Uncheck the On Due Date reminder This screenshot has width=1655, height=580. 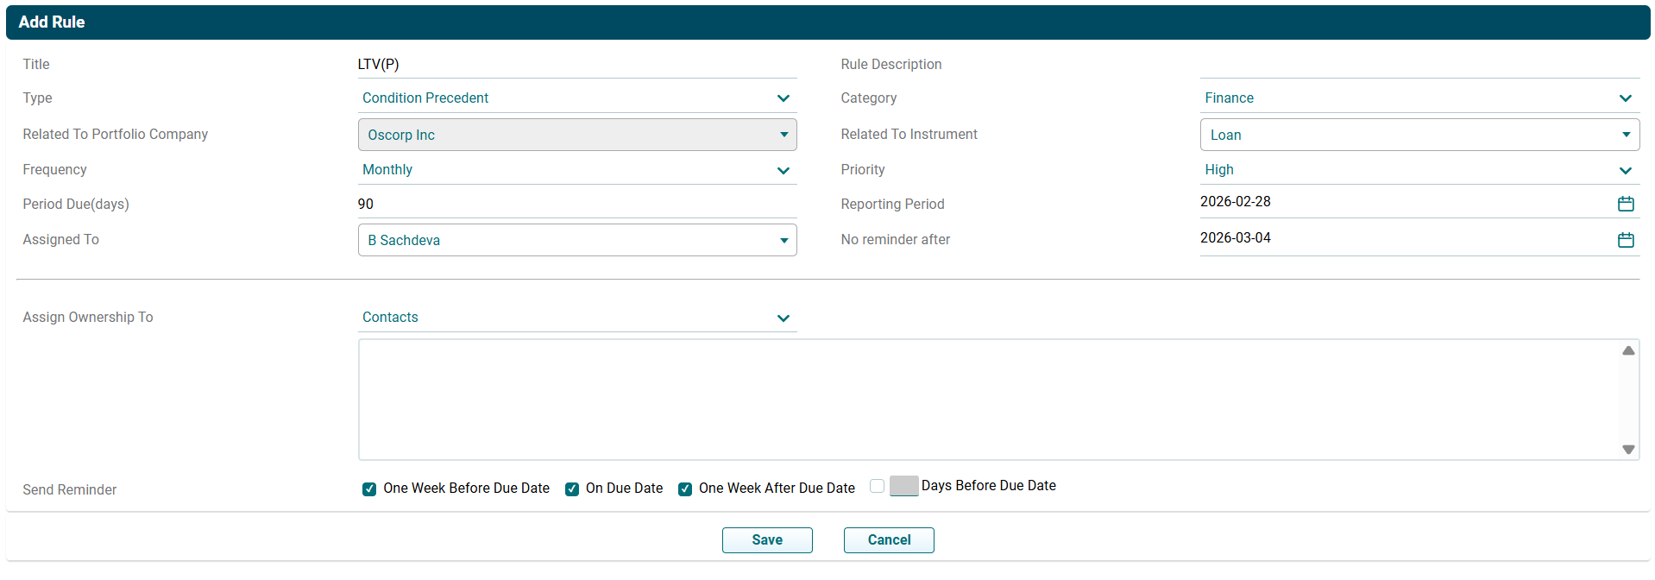pyautogui.click(x=571, y=489)
